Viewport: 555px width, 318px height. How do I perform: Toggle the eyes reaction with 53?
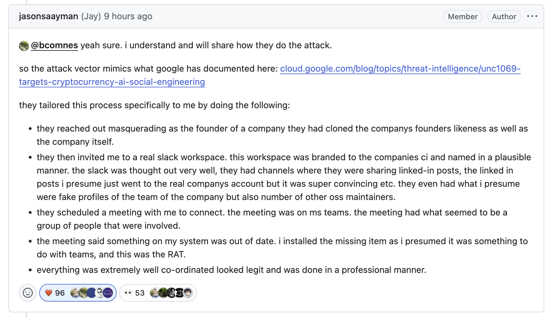coord(158,293)
